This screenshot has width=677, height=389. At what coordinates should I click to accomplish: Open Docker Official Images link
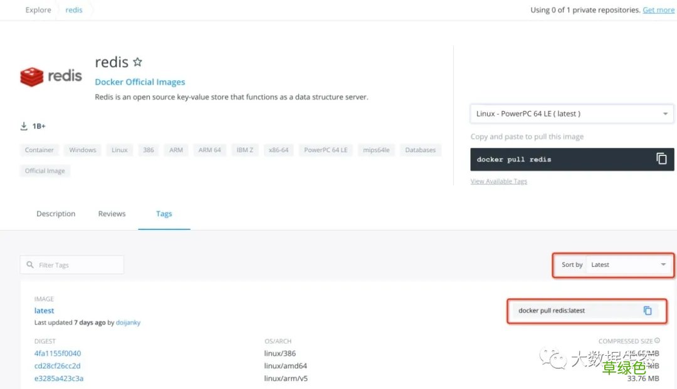(140, 82)
